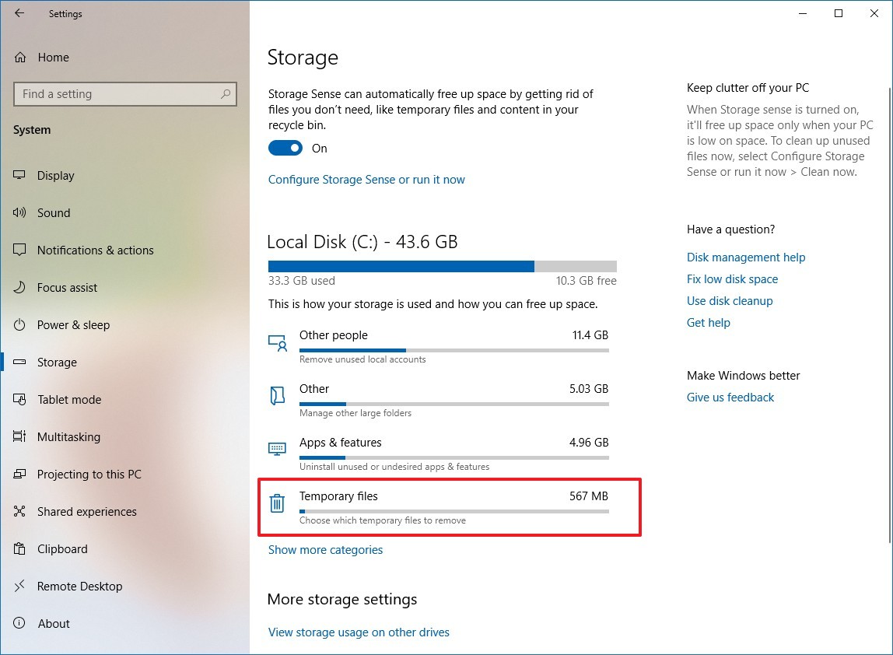Click the Temporary files trash icon
Viewport: 893px width, 655px height.
pyautogui.click(x=277, y=503)
